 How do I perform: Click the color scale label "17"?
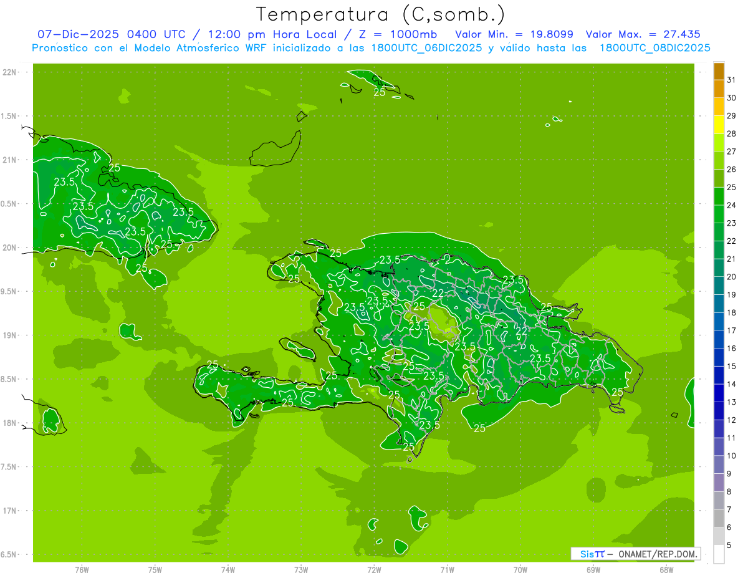[732, 330]
